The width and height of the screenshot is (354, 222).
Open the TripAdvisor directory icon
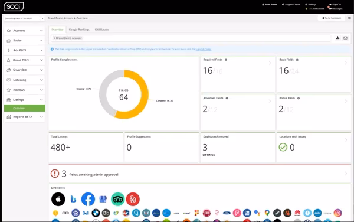117,199
